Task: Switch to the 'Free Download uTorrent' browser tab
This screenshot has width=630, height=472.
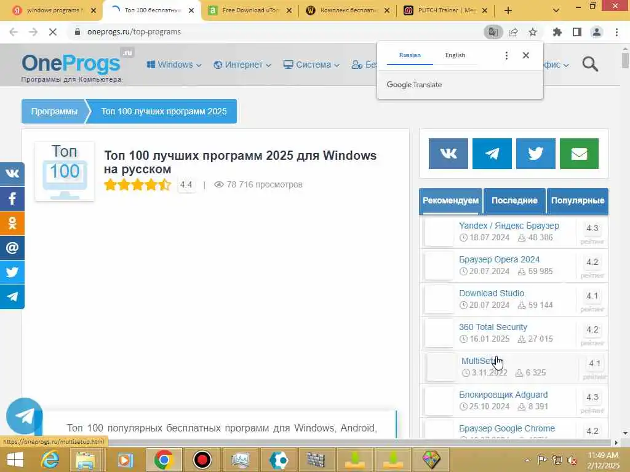Action: coord(249,10)
